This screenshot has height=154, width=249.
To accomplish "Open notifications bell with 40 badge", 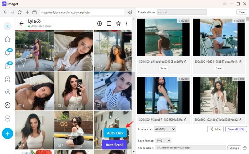I will [7, 53].
